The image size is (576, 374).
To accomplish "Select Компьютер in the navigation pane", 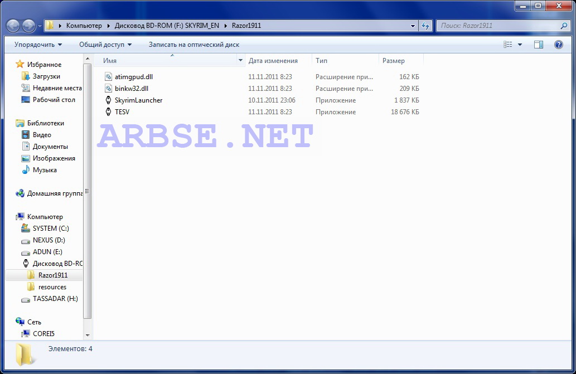I will point(45,217).
